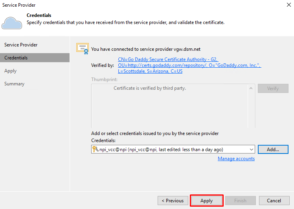Screen dimensions: 294x209
Task: Click the < Previous button
Action: coord(173,201)
